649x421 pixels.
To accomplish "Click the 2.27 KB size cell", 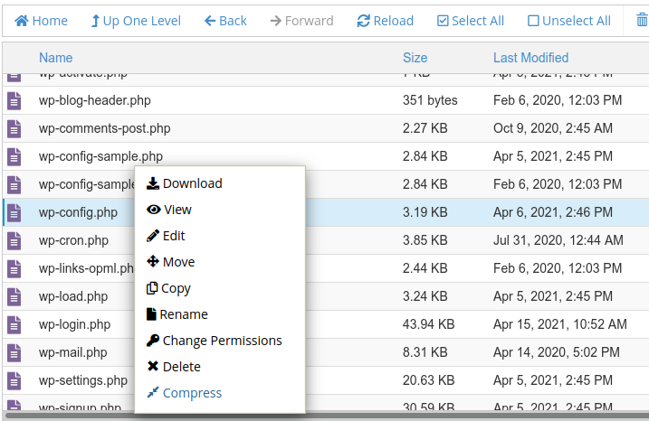I will click(425, 128).
